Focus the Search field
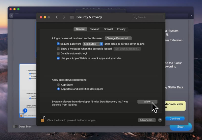202x140 pixels. 148,17
